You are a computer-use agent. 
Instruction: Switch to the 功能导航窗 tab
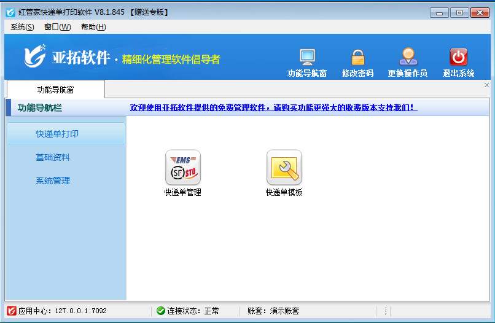(x=55, y=90)
